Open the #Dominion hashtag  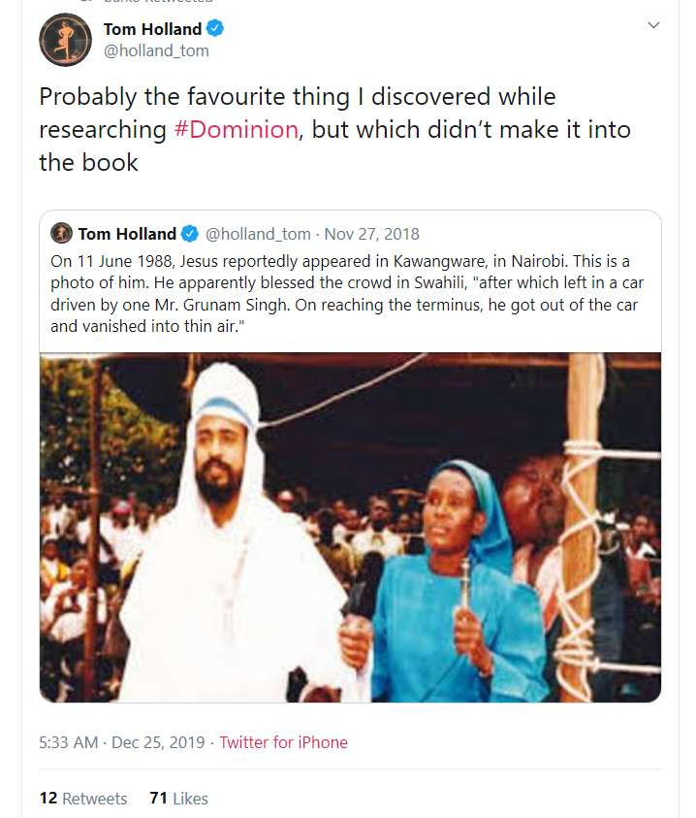coord(236,130)
